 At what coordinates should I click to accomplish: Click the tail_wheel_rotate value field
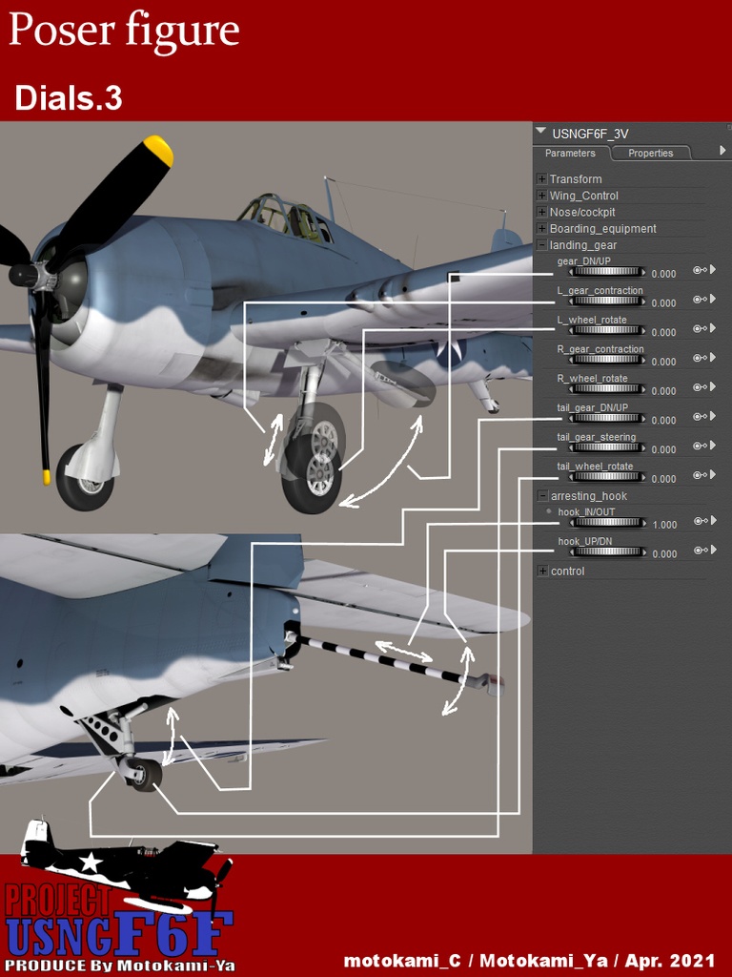click(x=663, y=479)
